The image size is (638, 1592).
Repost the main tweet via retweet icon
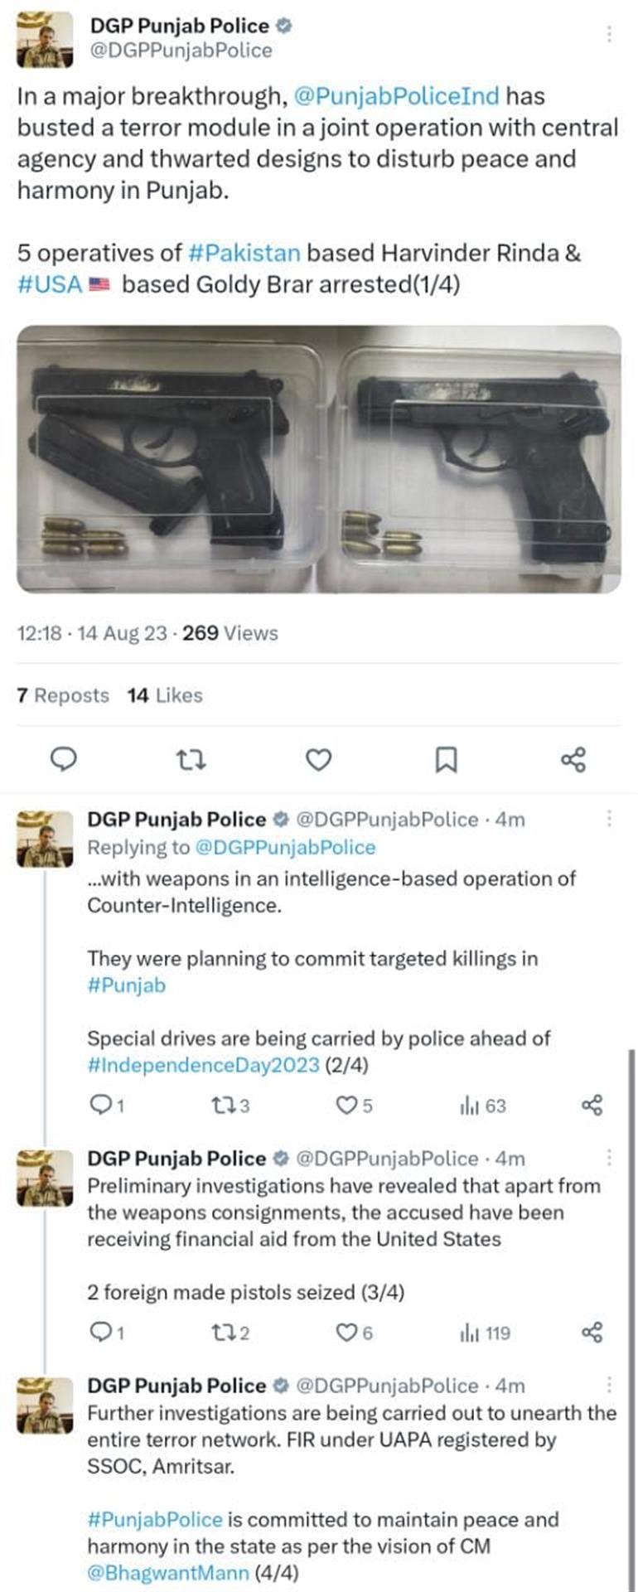pyautogui.click(x=192, y=759)
